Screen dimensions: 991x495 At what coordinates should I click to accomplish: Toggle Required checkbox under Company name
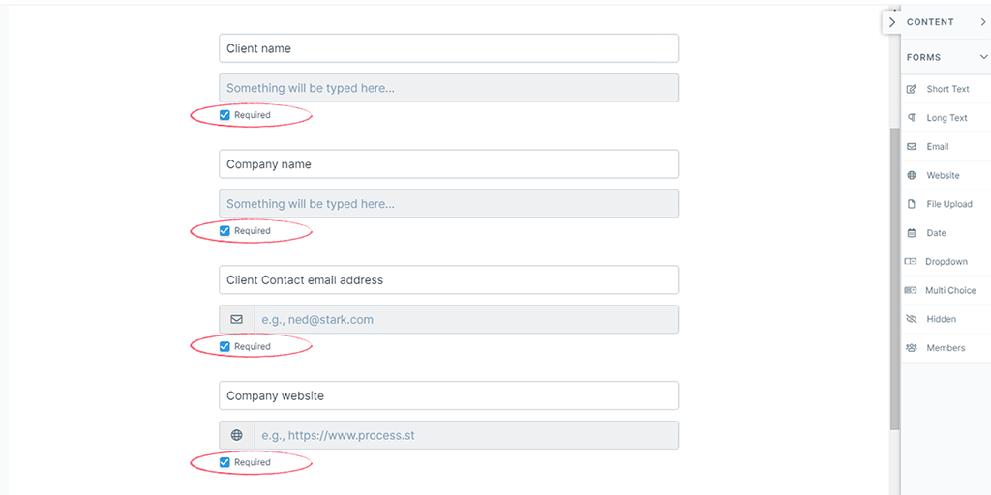coord(225,231)
